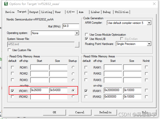The width and height of the screenshot is (160, 119).
Task: Edit the IRAM2 Size field
Action: click(132, 97)
